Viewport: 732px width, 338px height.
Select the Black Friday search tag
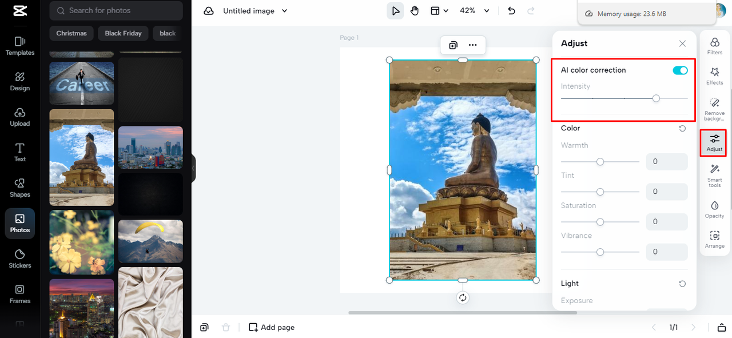123,33
